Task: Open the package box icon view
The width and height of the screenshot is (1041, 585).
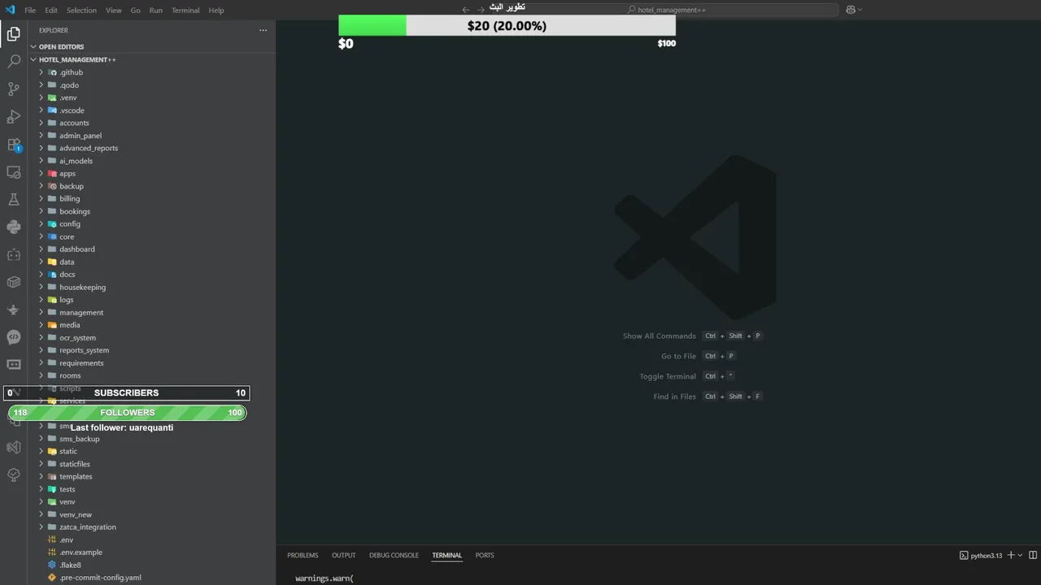Action: [x=14, y=282]
